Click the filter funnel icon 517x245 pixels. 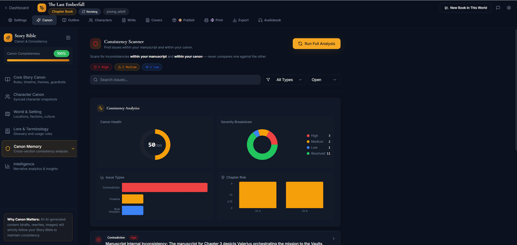pos(268,80)
